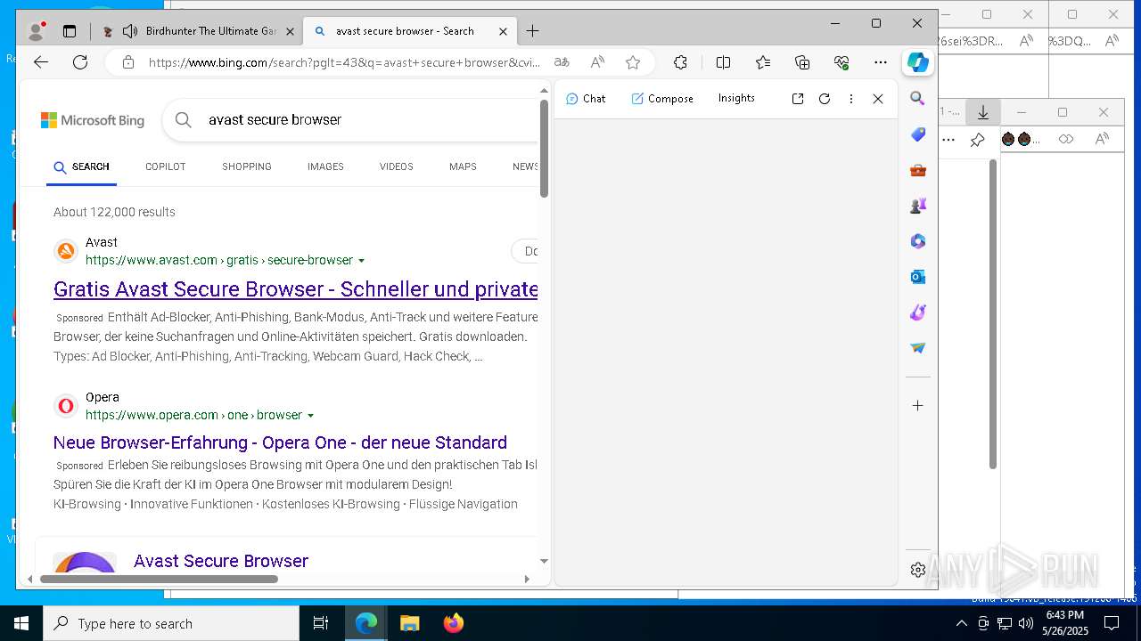Select the IMAGES search category

pos(325,166)
